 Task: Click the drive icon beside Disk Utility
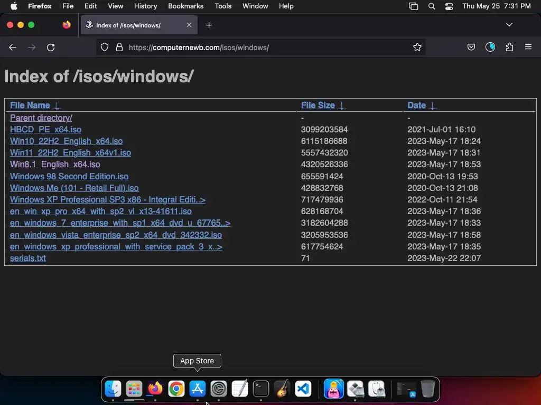[x=356, y=389]
